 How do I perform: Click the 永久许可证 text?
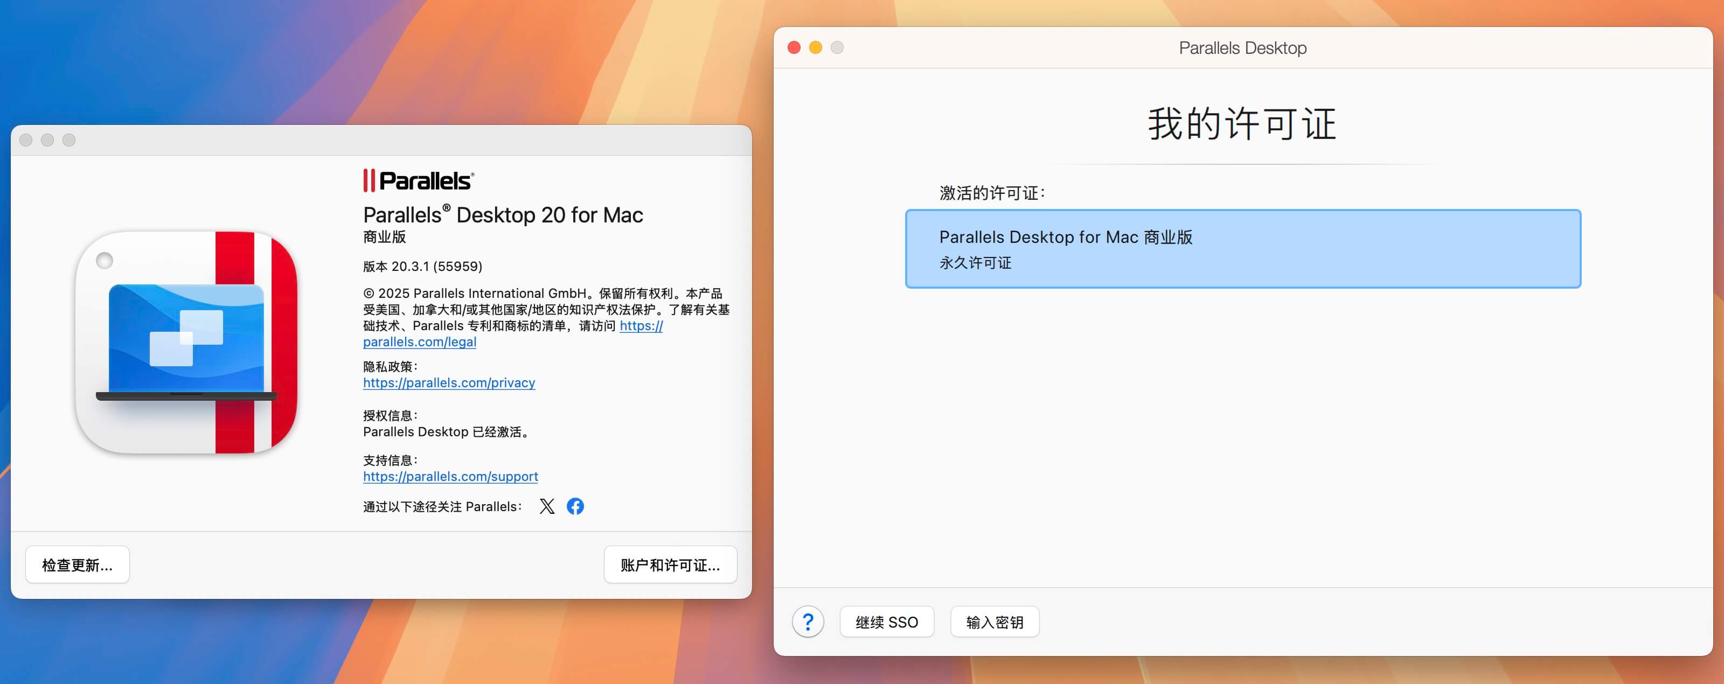click(x=975, y=263)
